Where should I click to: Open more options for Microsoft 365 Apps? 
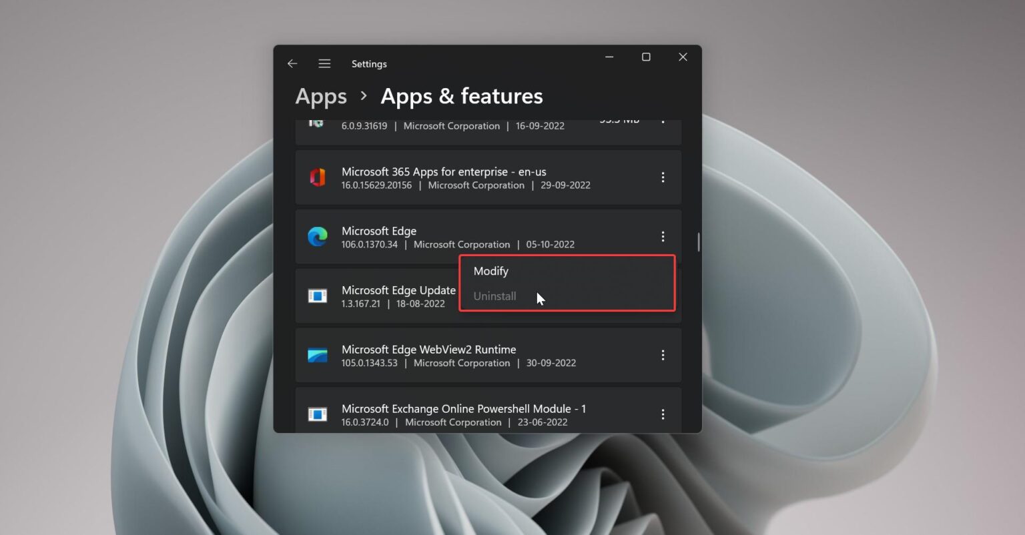[x=663, y=177]
